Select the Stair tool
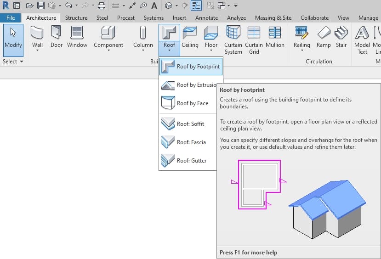The height and width of the screenshot is (259, 381). 341,37
